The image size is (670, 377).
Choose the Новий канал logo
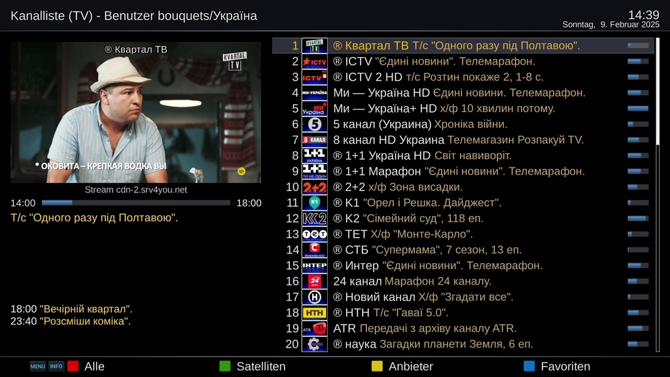tap(315, 297)
